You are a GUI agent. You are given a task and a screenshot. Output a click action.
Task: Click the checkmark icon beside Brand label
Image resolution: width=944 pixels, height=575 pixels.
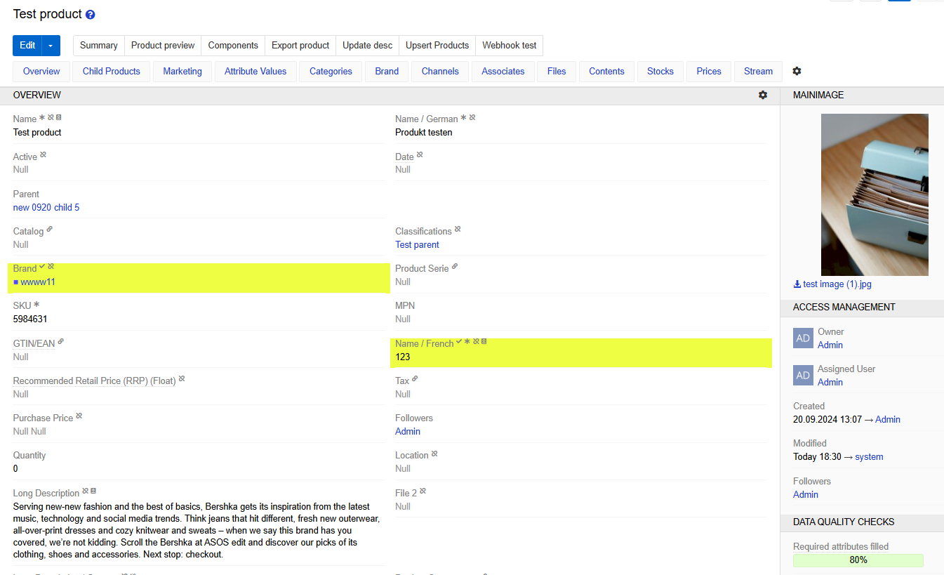click(x=43, y=267)
